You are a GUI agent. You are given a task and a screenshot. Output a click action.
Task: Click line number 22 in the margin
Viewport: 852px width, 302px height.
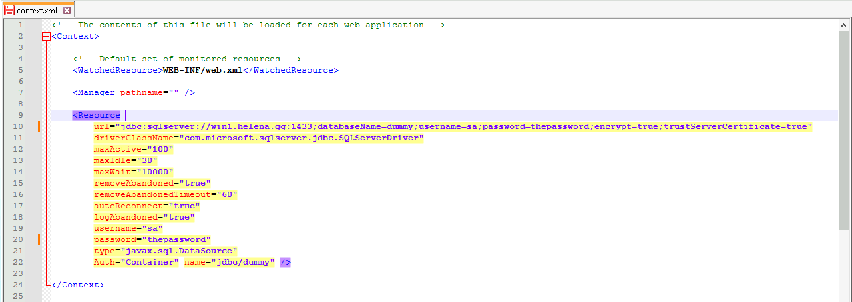click(20, 262)
